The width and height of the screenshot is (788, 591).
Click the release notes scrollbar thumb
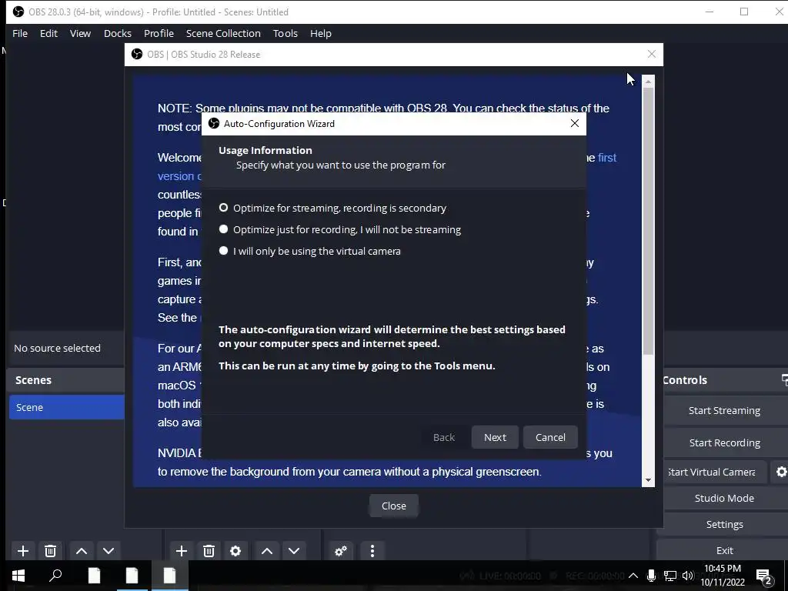click(648, 221)
